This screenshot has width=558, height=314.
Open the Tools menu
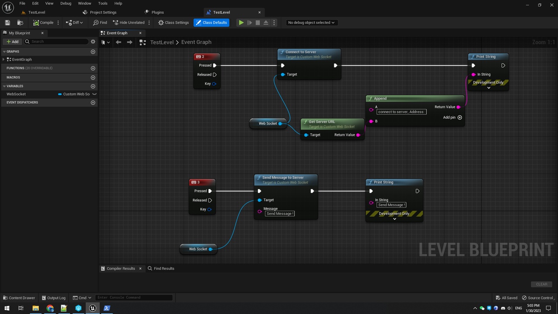(102, 3)
